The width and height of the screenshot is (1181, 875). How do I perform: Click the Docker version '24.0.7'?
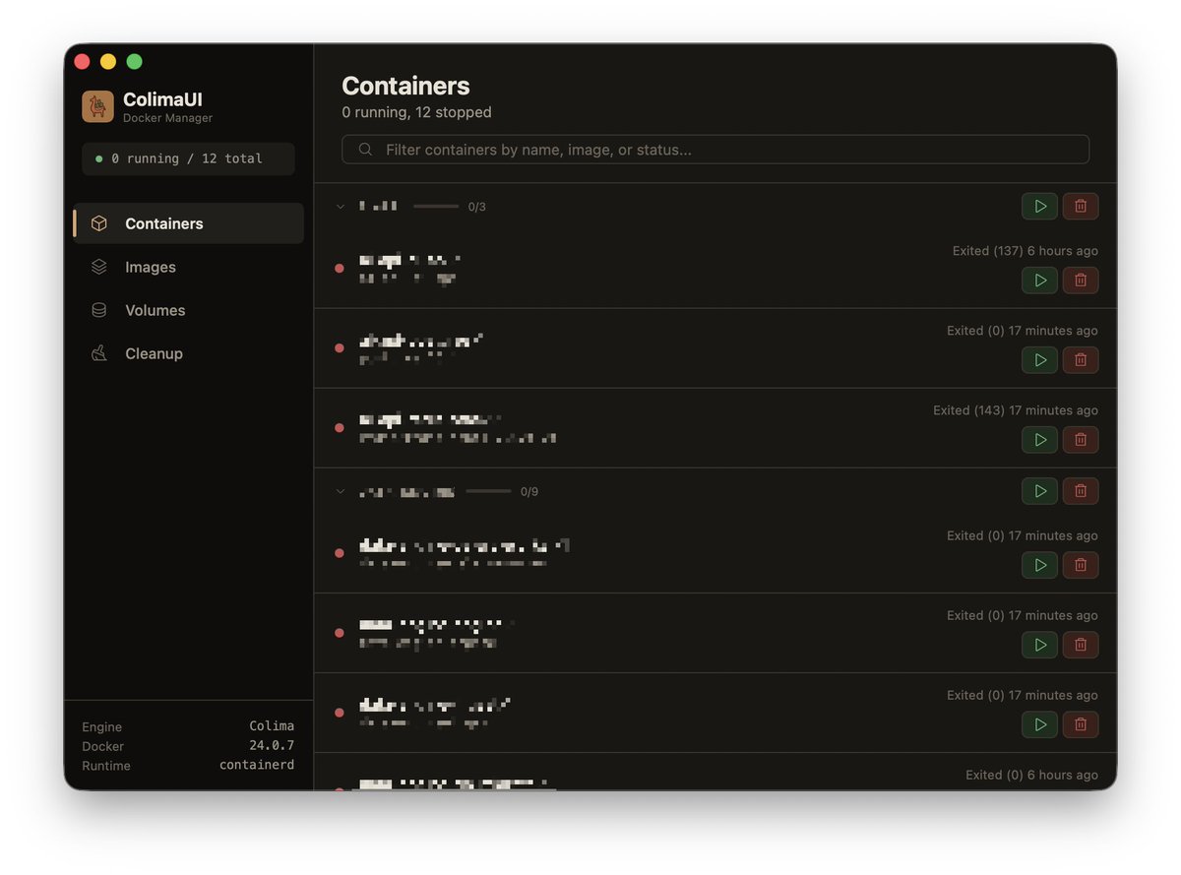[272, 746]
